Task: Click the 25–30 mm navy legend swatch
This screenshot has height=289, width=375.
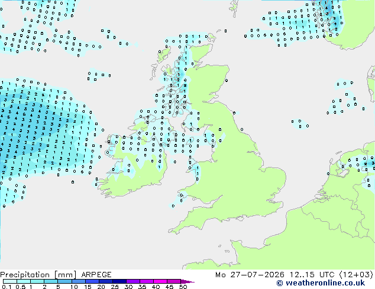Action: pos(119,281)
